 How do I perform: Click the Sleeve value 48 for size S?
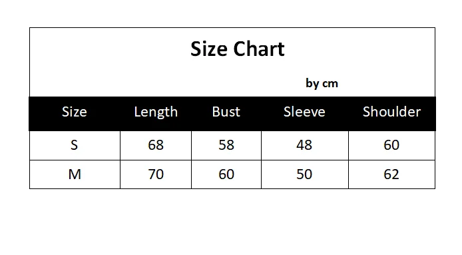click(304, 145)
